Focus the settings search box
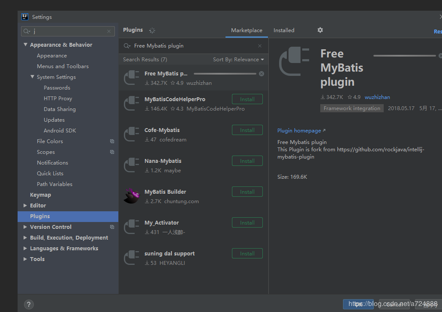The width and height of the screenshot is (442, 312). pyautogui.click(x=68, y=31)
